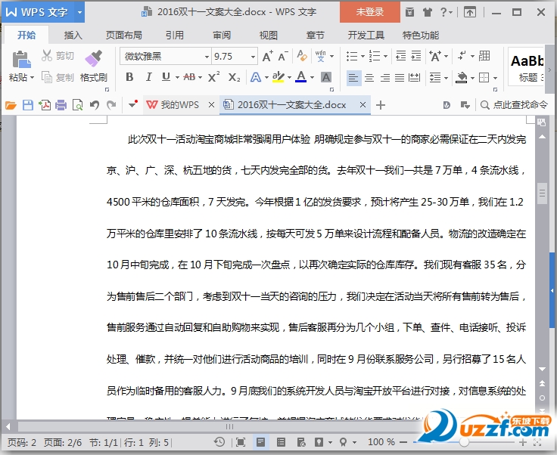557x455 pixels.
Task: Open WPS 文字 application menu arrow
Action: coord(79,12)
